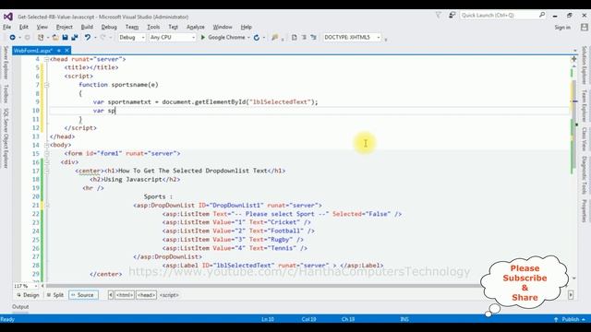Open the Server Explorer side tab
Screen dimensions: 591x332
6,63
